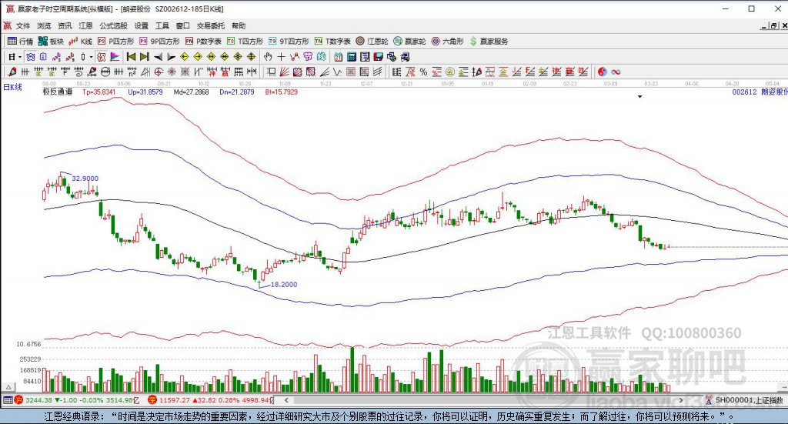
Task: Open 赢家服务 with dollar icon
Action: click(x=489, y=42)
